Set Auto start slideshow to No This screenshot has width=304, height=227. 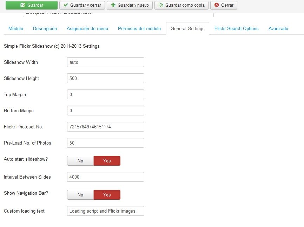click(x=80, y=161)
